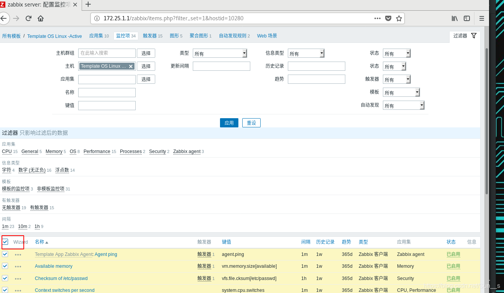Screen dimensions: 504x293
Task: Click the site information icon in address bar
Action: [97, 18]
